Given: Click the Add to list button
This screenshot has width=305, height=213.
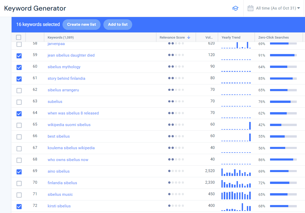Looking at the screenshot, I should coord(118,24).
